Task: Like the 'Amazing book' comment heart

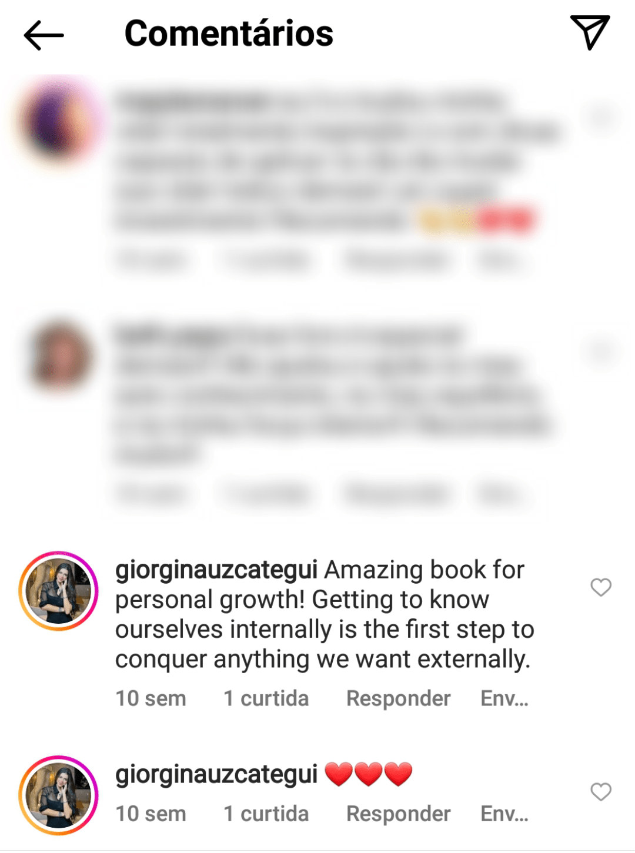Action: (601, 587)
